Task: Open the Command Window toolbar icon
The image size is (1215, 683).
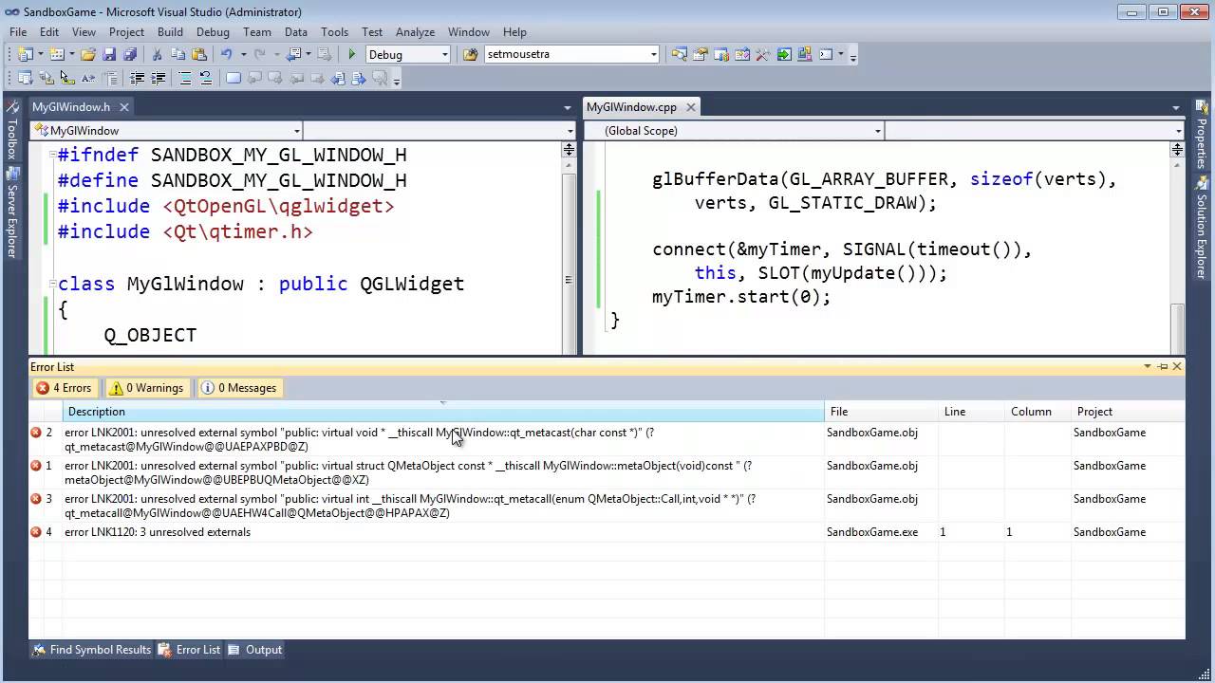Action: click(x=826, y=54)
